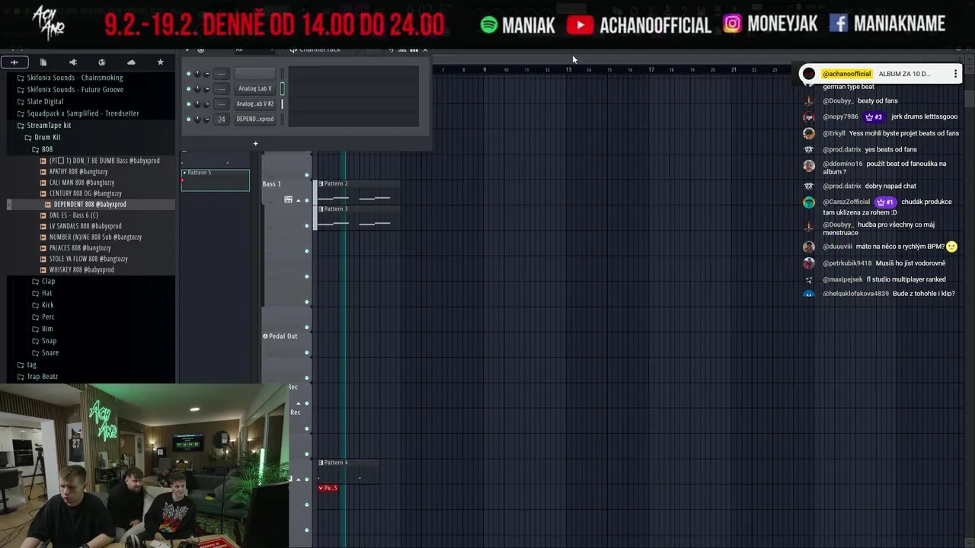Mute the Analog..ab V #2 channel
This screenshot has height=548, width=975.
click(188, 104)
